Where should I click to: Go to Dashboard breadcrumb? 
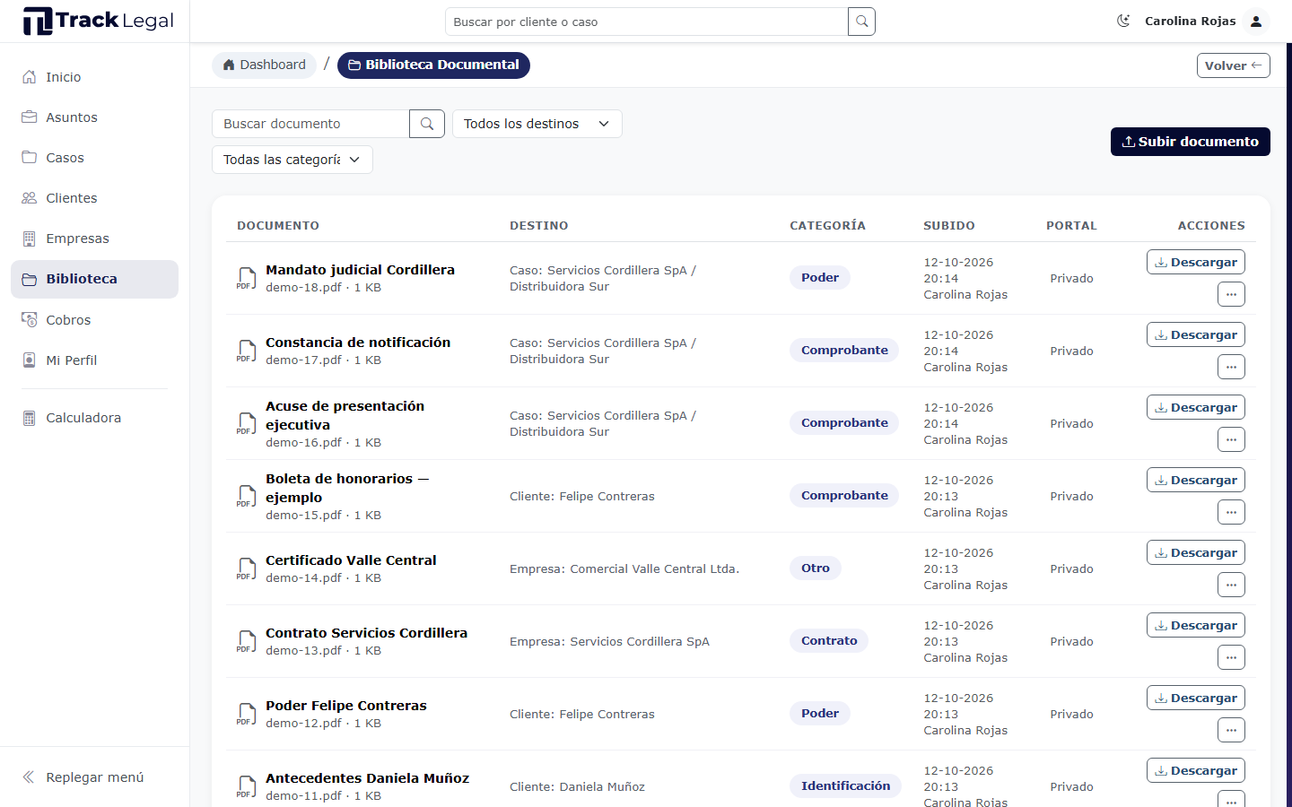coord(264,65)
